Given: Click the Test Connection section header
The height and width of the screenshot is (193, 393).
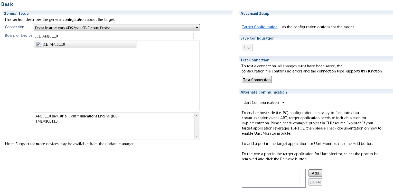Looking at the screenshot, I should (255, 60).
